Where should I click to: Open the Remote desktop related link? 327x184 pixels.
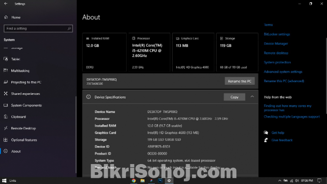pyautogui.click(x=276, y=53)
